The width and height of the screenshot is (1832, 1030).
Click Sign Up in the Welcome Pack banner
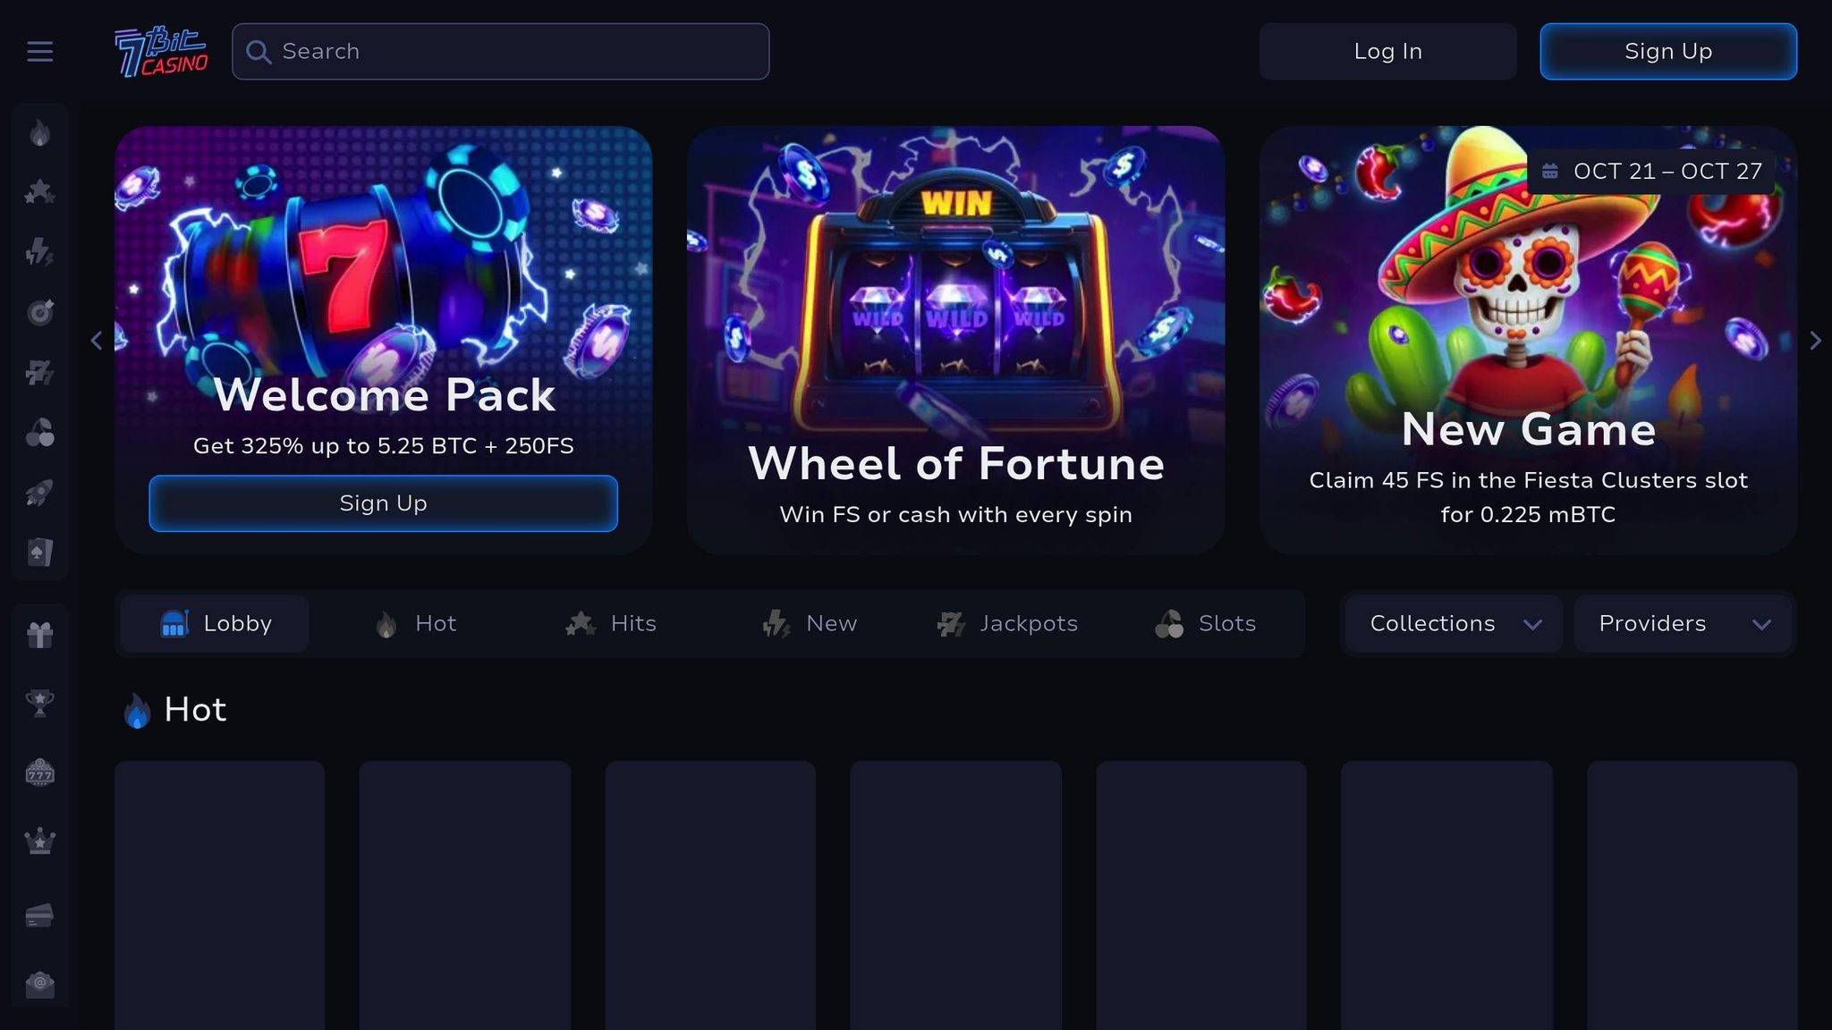tap(383, 503)
